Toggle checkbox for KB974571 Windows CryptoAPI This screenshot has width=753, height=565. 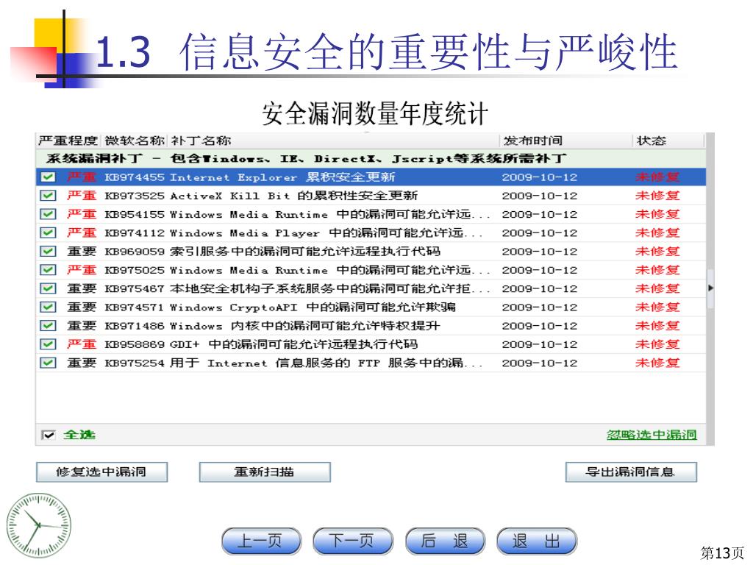48,307
